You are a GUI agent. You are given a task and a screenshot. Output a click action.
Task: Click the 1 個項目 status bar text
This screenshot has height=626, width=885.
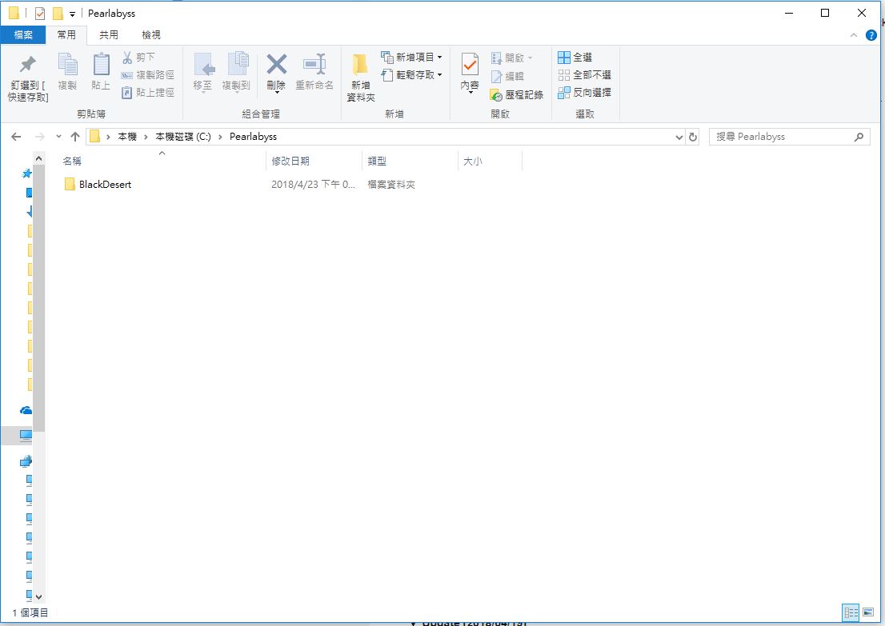point(30,612)
